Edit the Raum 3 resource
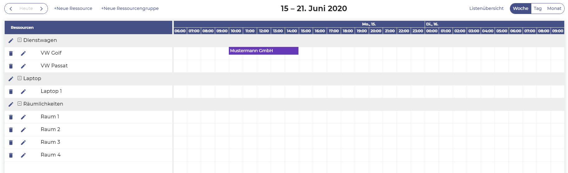 point(23,143)
